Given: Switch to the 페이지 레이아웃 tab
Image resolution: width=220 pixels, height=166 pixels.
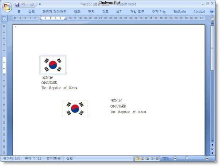Looking at the screenshot, I should pos(54,12).
